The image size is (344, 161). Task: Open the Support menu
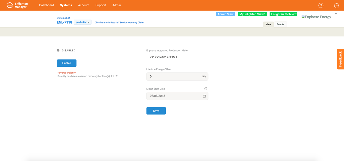coord(101,5)
